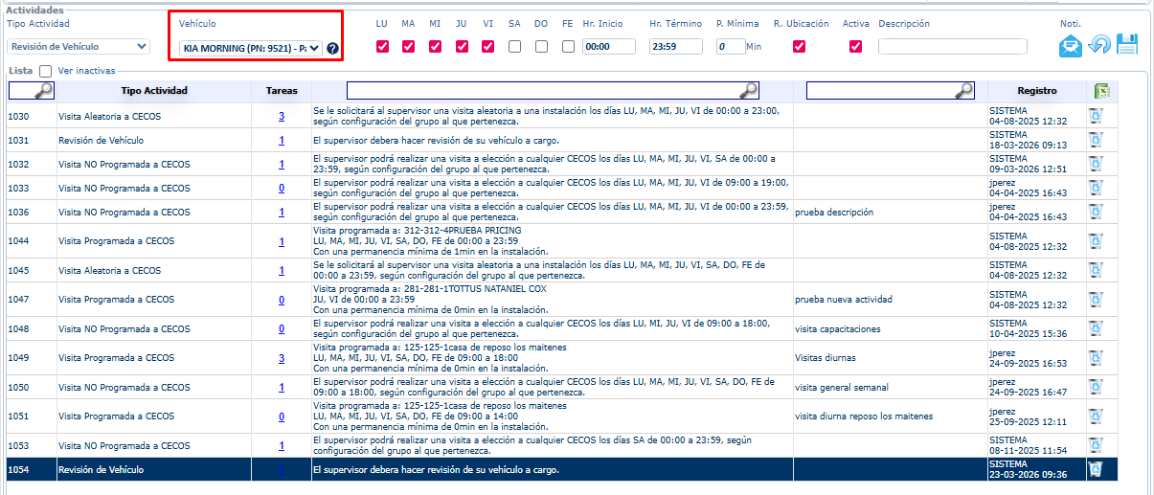Click the Tipo Actividad column header

tap(153, 91)
